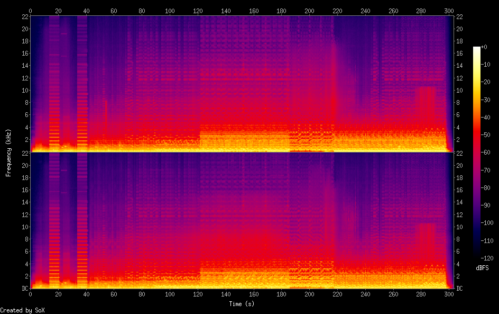Click the "4" kHz tick right of upper channel

coord(458,127)
